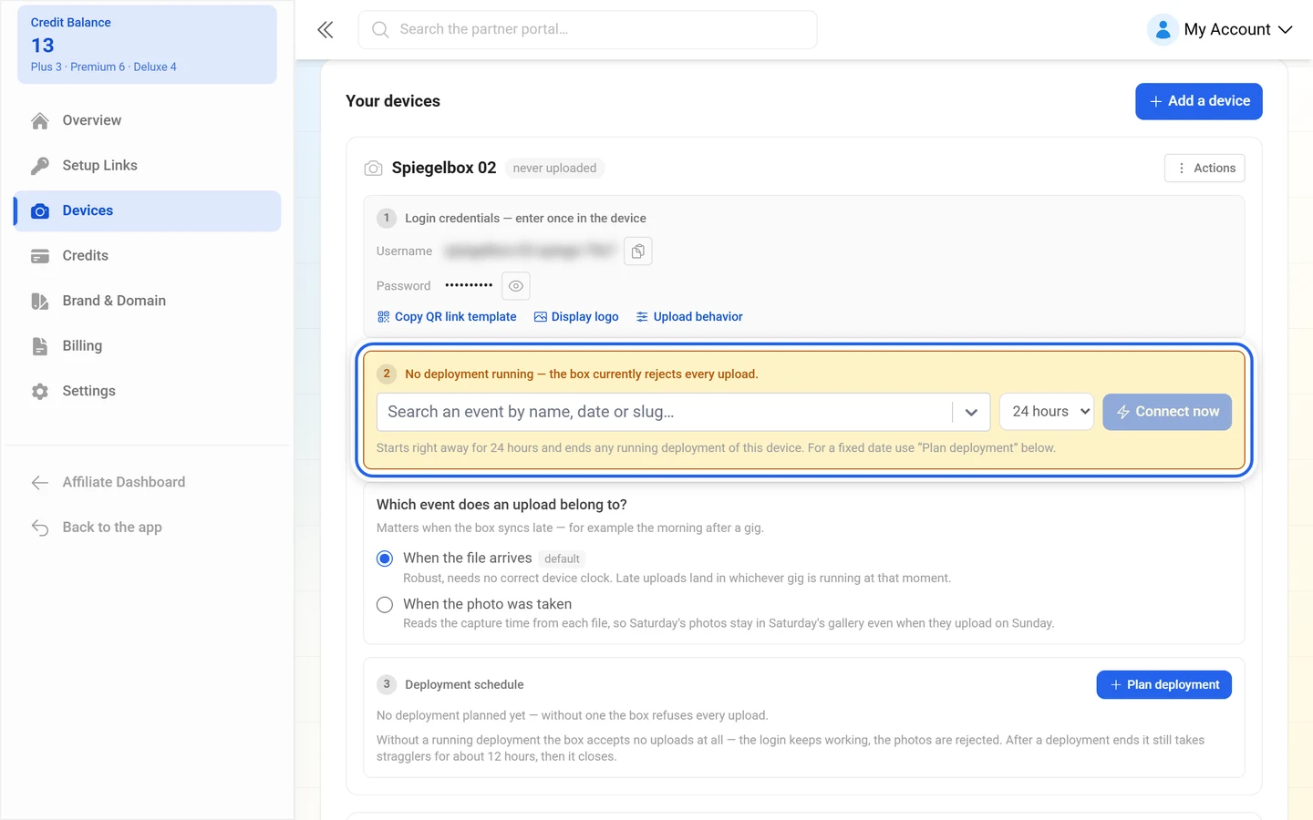Screen dimensions: 1313x820
Task: Click the lightning bolt icon in Connect now
Action: coord(1123,413)
